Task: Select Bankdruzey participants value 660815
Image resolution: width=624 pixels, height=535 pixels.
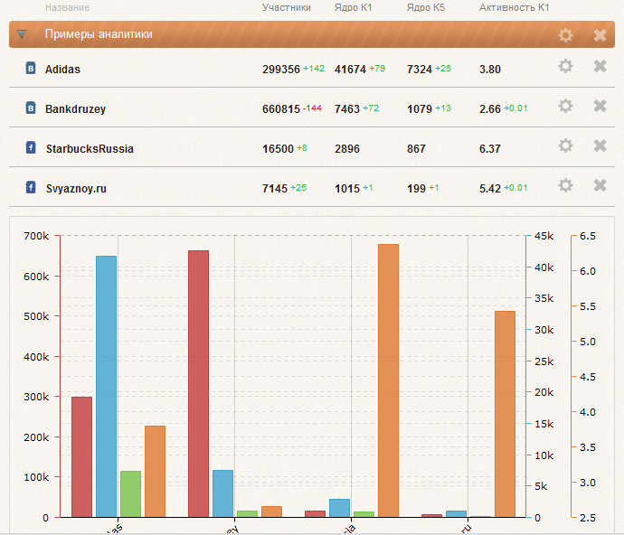Action: point(281,109)
